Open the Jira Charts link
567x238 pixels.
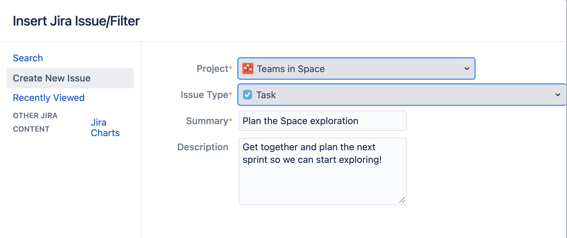click(x=105, y=127)
